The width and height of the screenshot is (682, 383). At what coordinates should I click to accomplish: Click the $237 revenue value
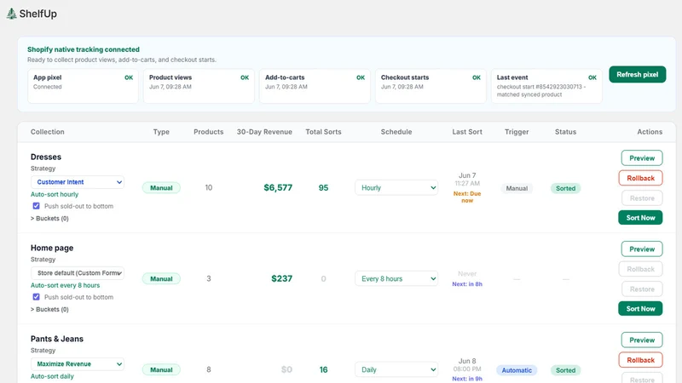[x=282, y=278]
